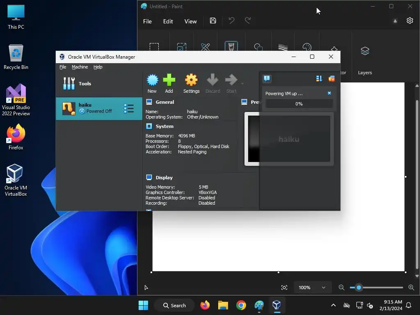Screen dimensions: 420x315
Task: Click the remove finished notifications icon
Action: [x=331, y=78]
